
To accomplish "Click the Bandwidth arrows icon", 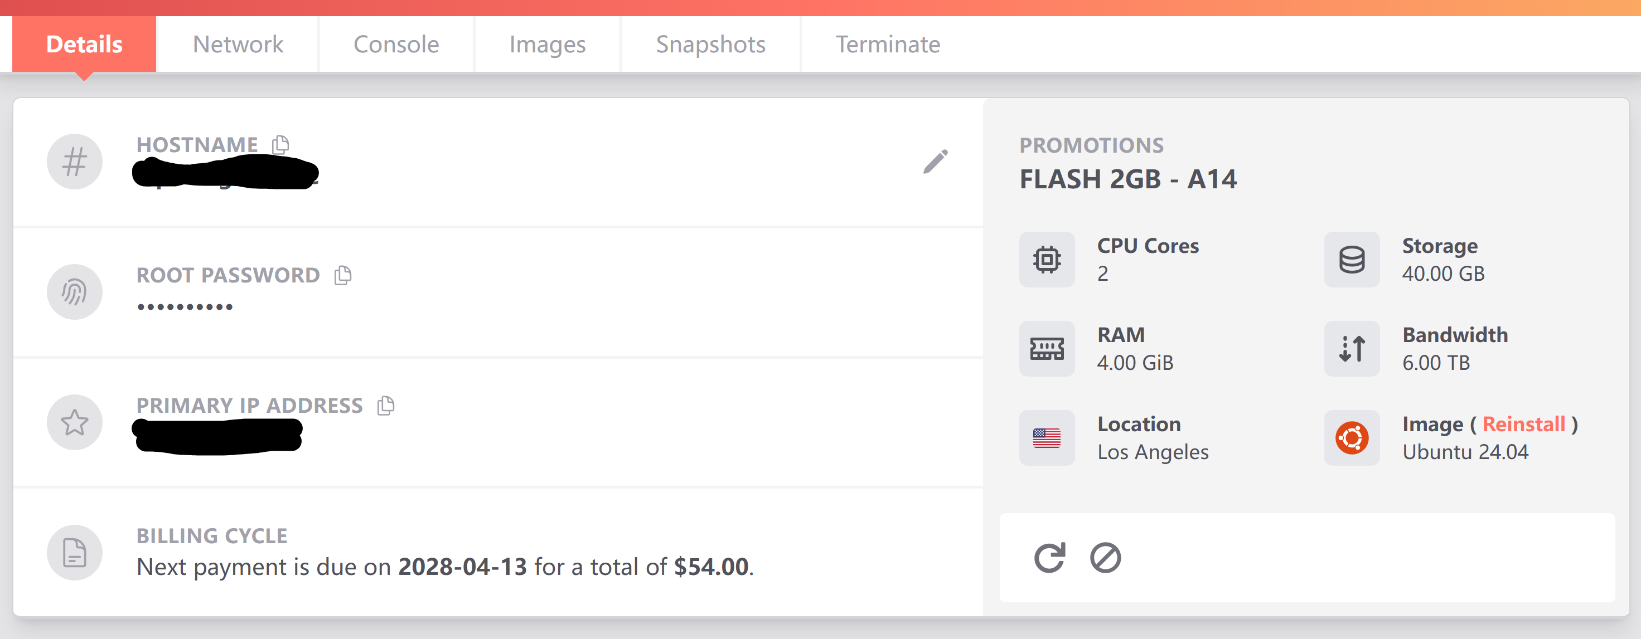I will click(1352, 349).
